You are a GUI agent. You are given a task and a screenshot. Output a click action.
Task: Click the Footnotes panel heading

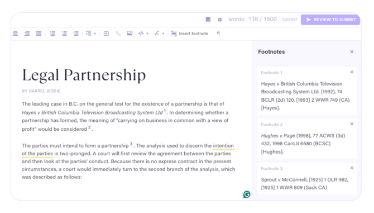tap(271, 52)
